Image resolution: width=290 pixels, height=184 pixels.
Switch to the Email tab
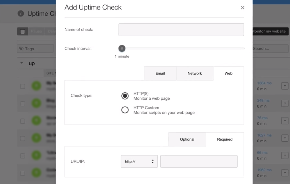click(x=160, y=73)
